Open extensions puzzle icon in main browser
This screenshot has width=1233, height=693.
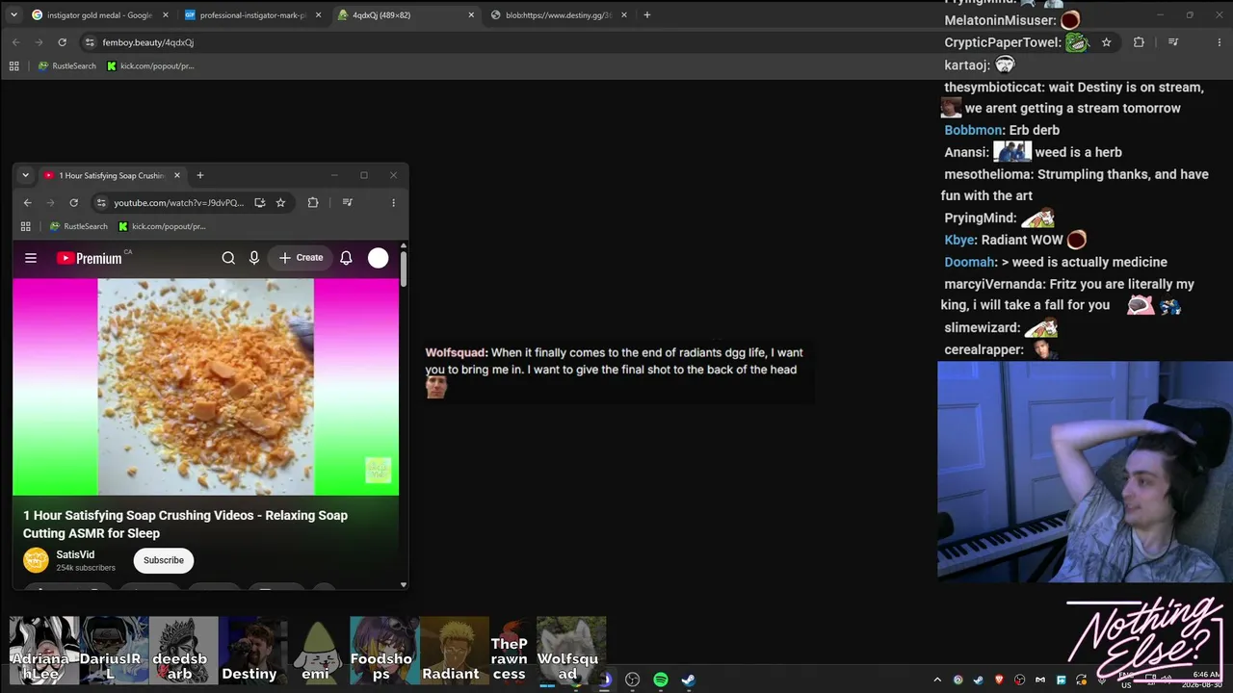1139,42
